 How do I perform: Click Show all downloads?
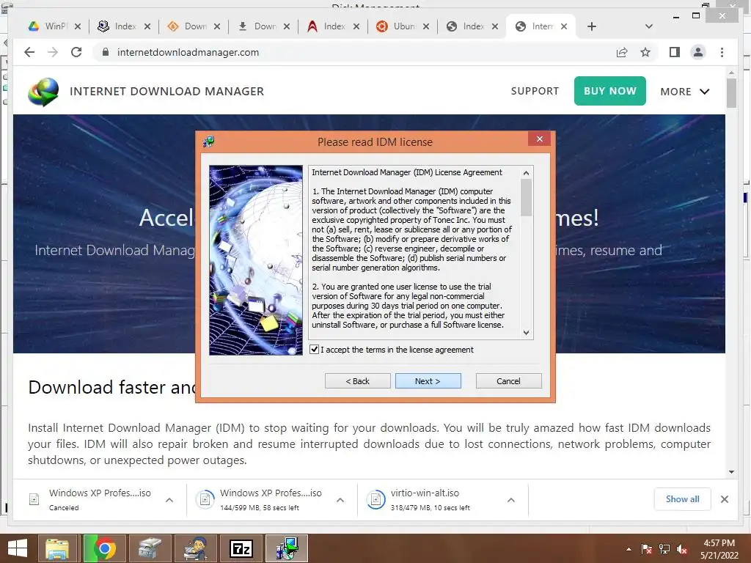click(682, 499)
